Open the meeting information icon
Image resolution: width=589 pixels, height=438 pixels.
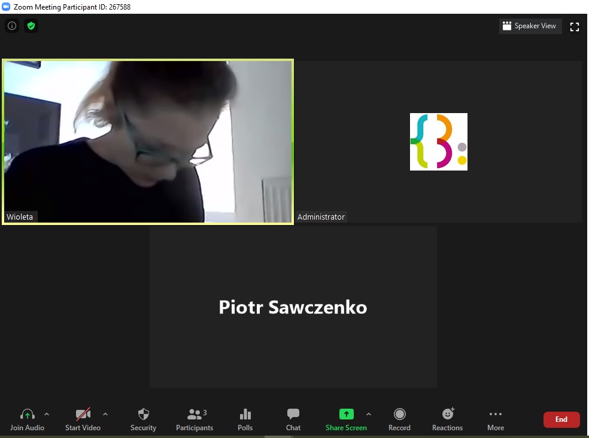11,26
